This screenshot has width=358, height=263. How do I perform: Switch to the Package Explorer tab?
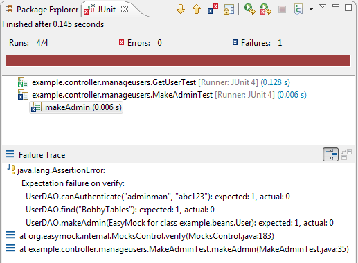click(x=42, y=10)
